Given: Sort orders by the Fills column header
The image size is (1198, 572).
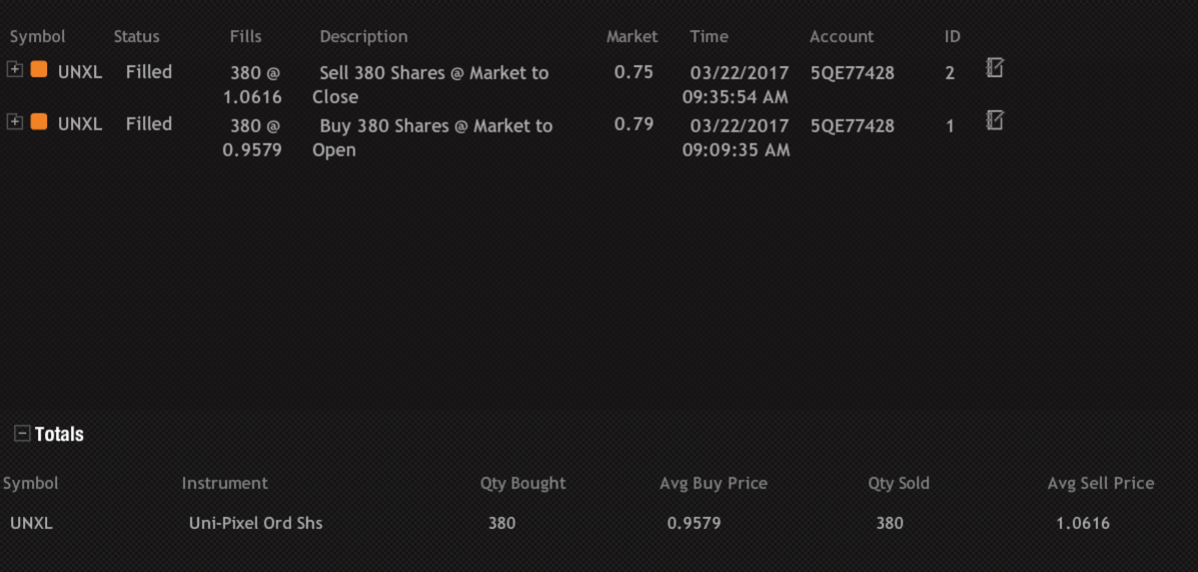Looking at the screenshot, I should (x=245, y=36).
